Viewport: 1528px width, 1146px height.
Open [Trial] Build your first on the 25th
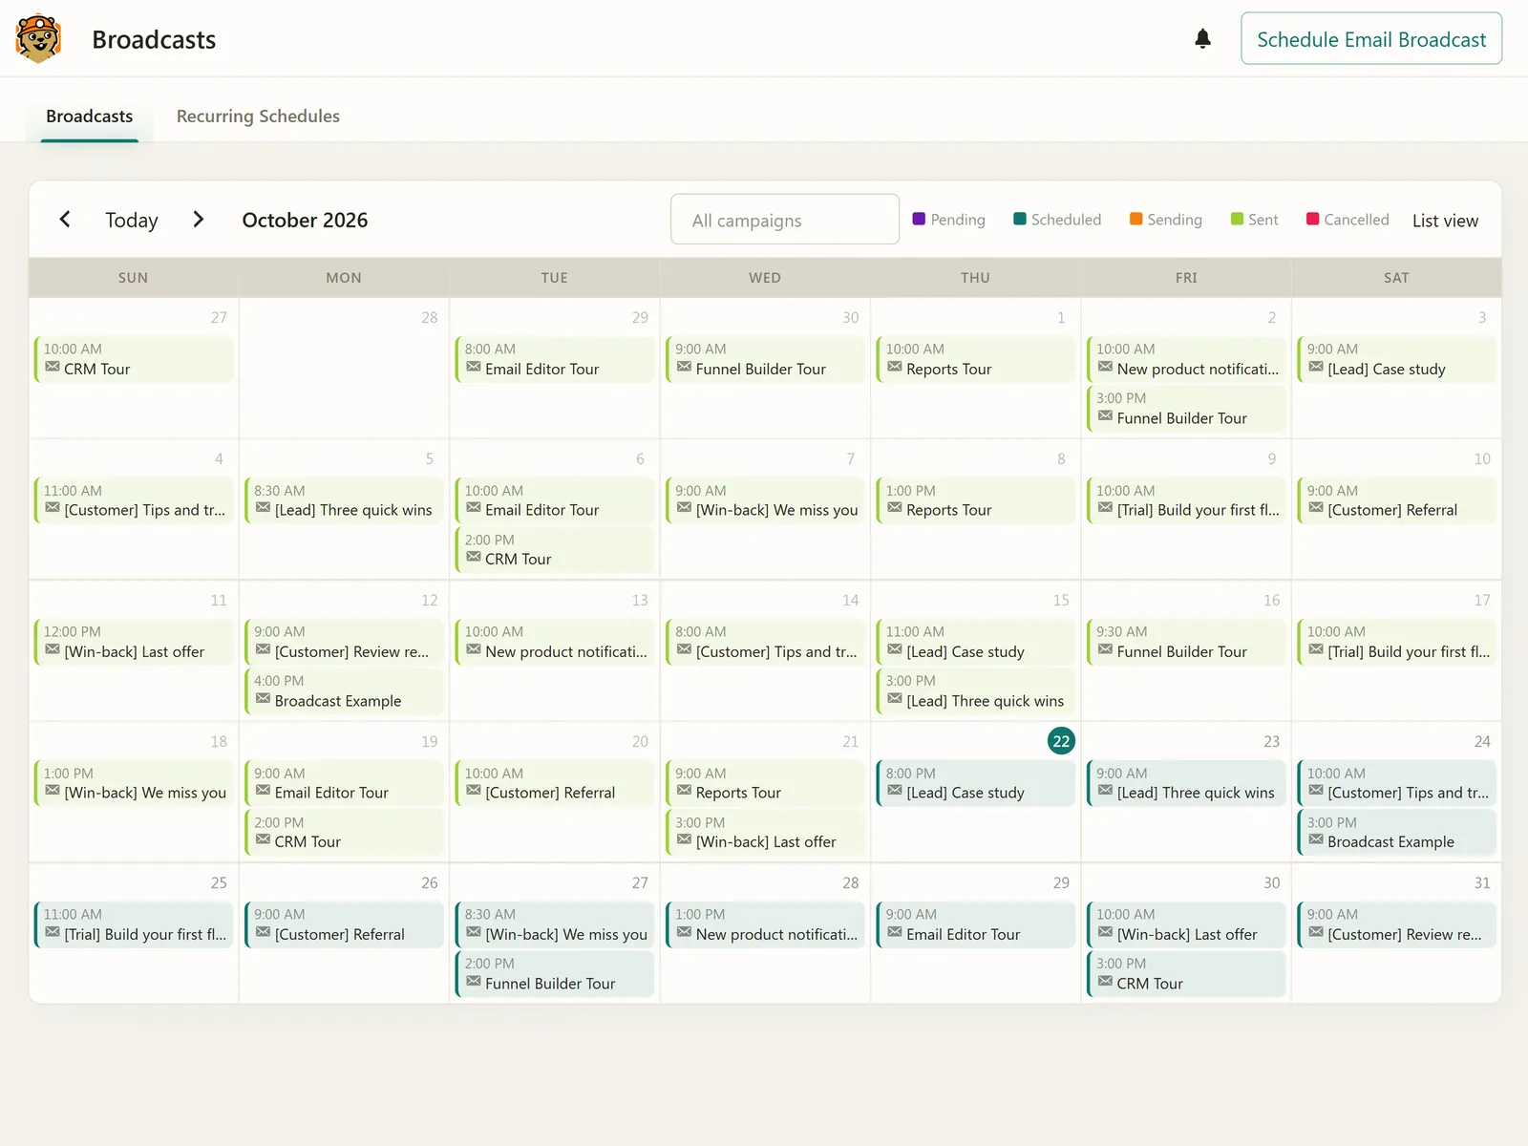coord(133,924)
